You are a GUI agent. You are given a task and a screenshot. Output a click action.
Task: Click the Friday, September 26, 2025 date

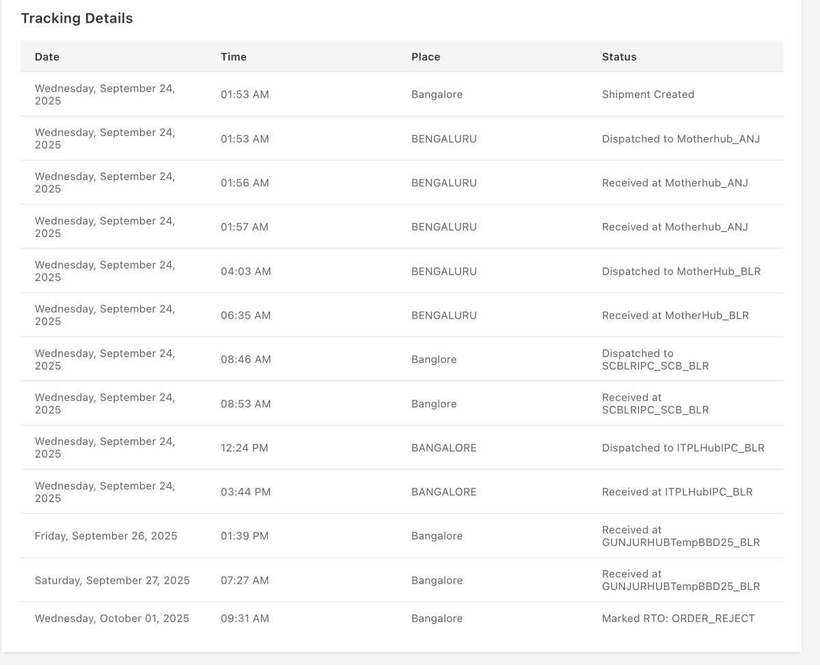point(106,536)
